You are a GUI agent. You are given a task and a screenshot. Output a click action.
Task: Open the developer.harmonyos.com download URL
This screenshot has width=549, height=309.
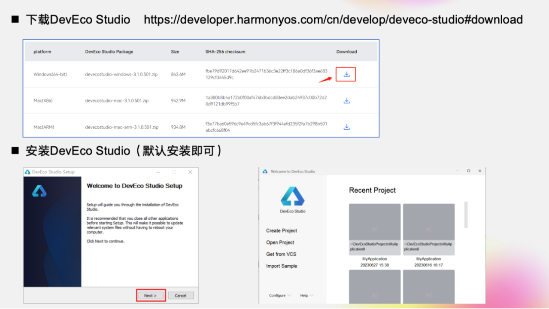tap(333, 20)
